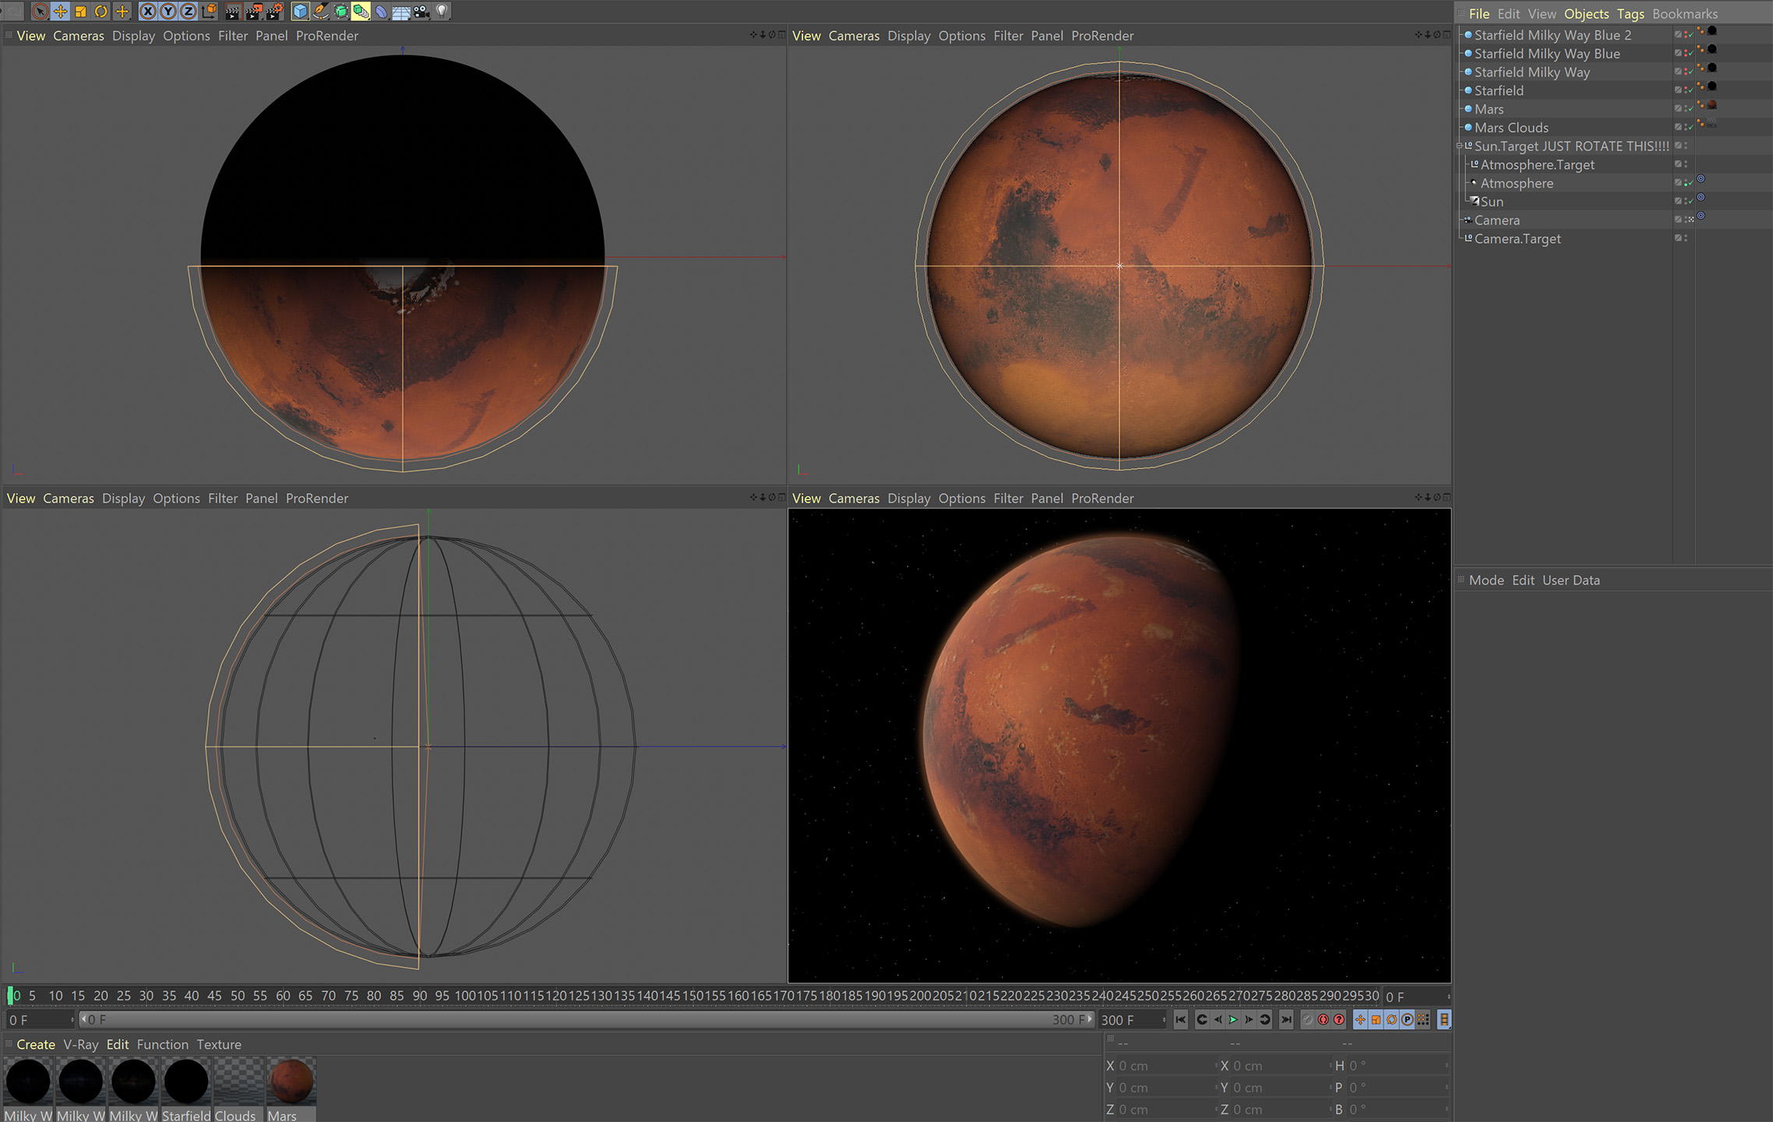1773x1122 pixels.
Task: Select the Live Selection arrow tool
Action: pyautogui.click(x=40, y=12)
